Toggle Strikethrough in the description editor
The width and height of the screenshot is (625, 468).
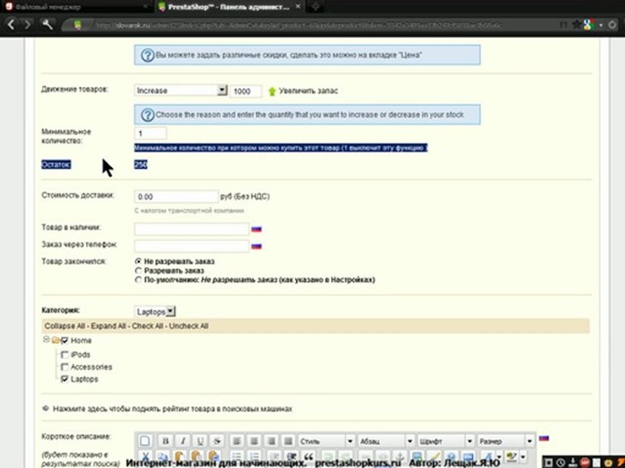(217, 441)
